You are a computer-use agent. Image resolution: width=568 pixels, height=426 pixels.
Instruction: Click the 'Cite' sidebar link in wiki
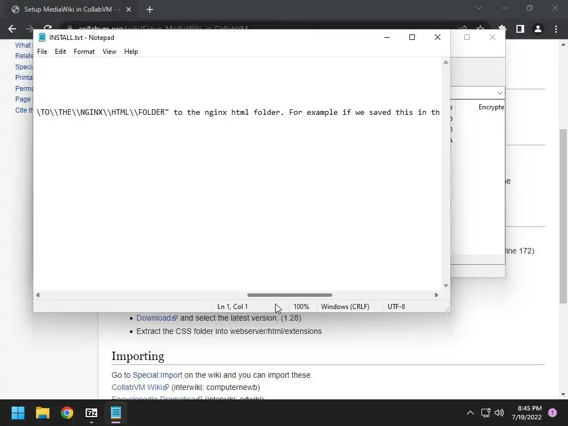pos(24,110)
